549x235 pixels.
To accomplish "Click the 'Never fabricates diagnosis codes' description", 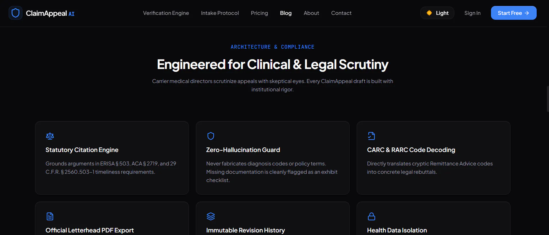I will 272,172.
